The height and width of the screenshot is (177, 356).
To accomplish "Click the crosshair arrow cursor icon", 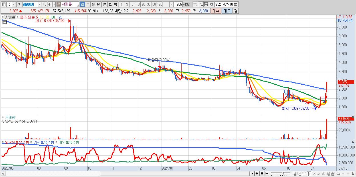I will [310, 174].
